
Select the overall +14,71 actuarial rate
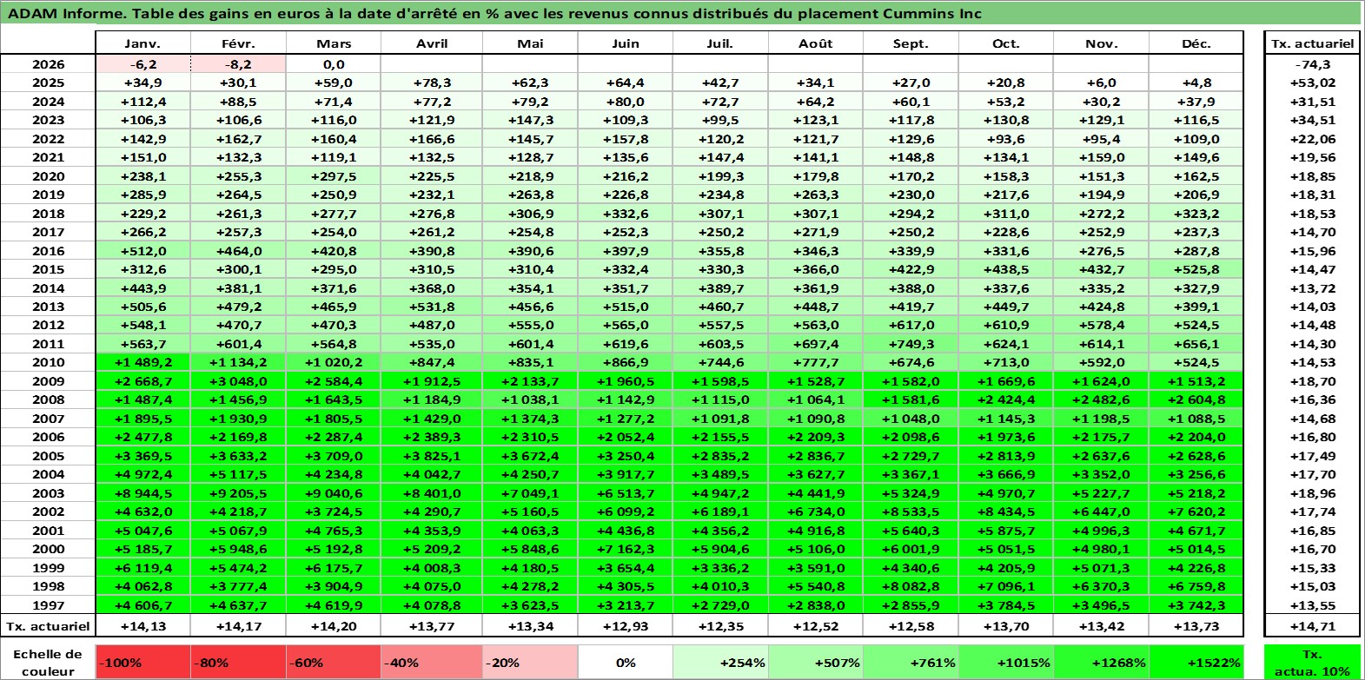(x=1313, y=626)
